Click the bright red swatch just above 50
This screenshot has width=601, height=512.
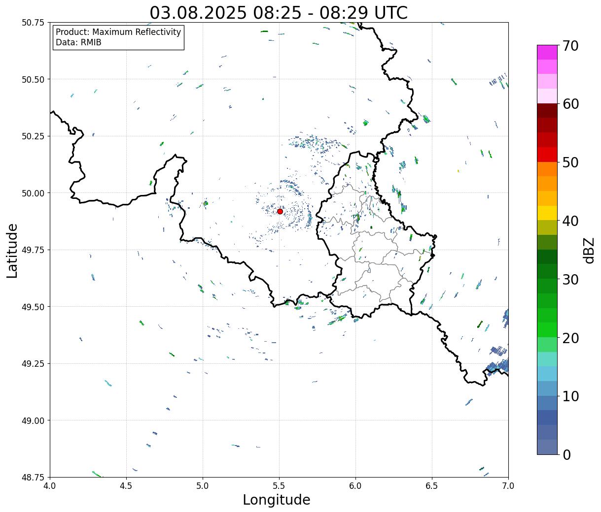547,155
